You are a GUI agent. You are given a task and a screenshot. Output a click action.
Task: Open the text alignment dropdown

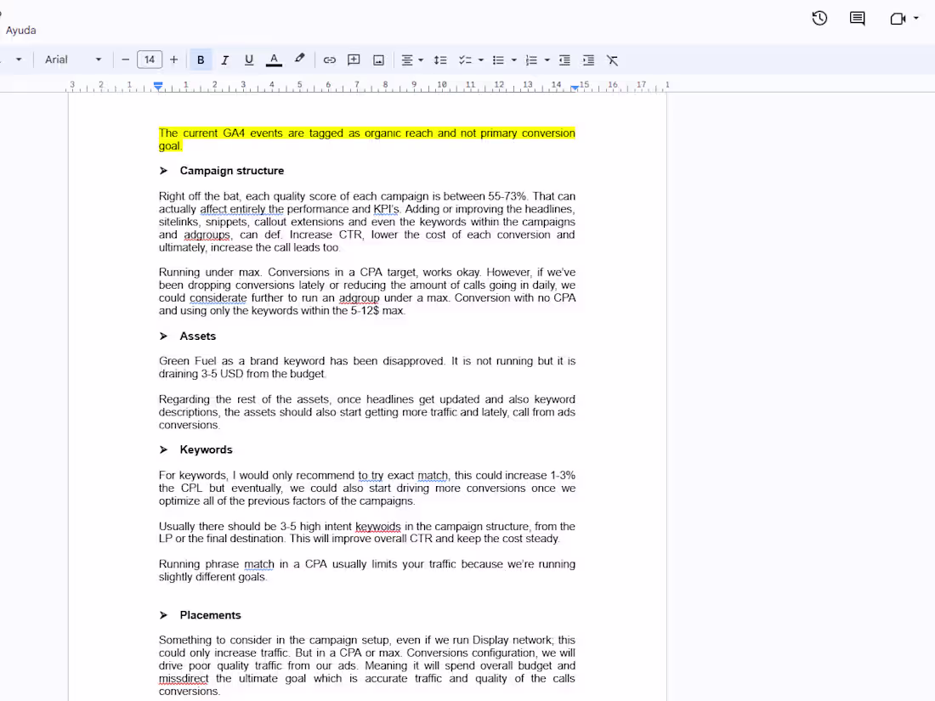(x=411, y=59)
